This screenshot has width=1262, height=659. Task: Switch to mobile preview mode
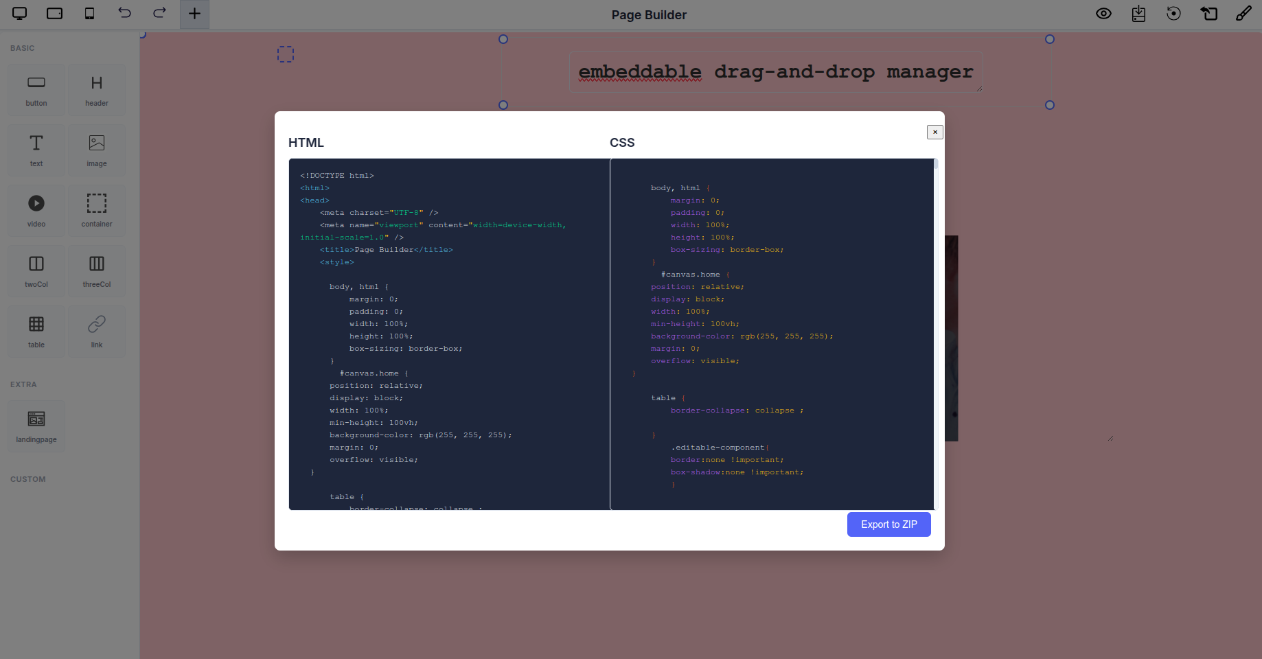(89, 13)
